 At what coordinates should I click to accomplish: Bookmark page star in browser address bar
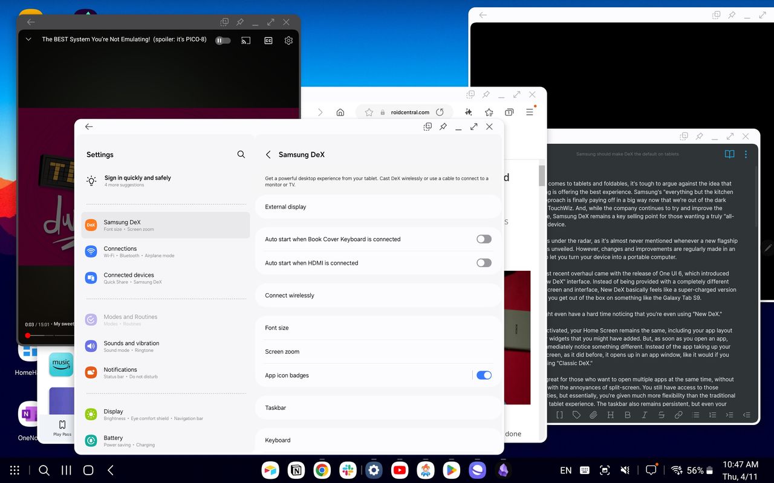(x=369, y=112)
